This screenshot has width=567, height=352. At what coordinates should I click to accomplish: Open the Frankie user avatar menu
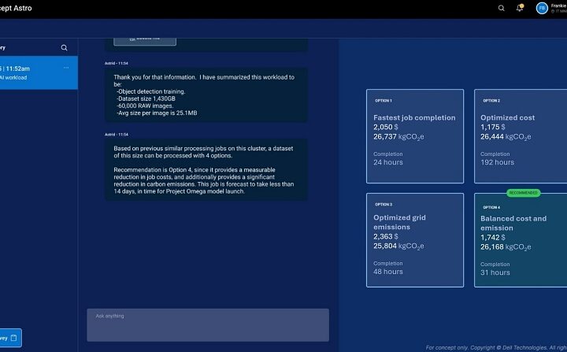coord(542,8)
